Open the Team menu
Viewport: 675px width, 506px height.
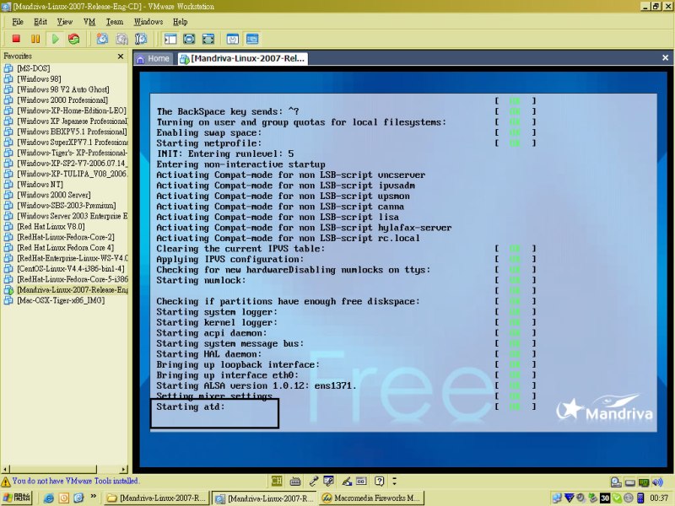click(115, 22)
